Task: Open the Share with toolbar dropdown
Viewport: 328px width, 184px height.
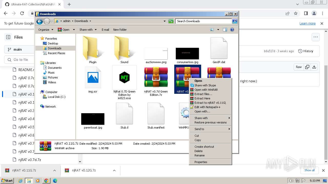Action: click(x=88, y=30)
